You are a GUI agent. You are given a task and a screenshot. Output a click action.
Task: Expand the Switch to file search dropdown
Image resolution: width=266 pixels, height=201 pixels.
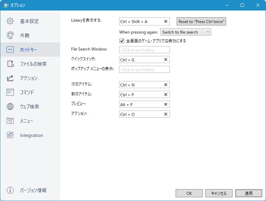(x=186, y=32)
